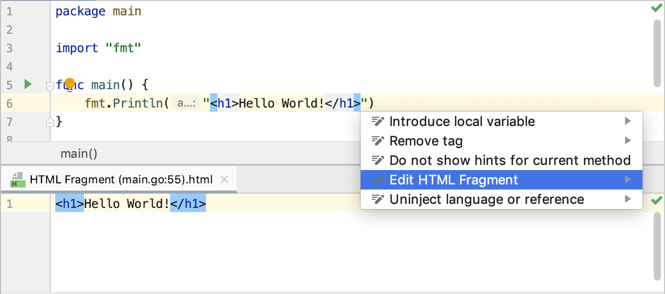The image size is (665, 294).
Task: Click the green run gutter icon at line 5
Action: pos(28,84)
